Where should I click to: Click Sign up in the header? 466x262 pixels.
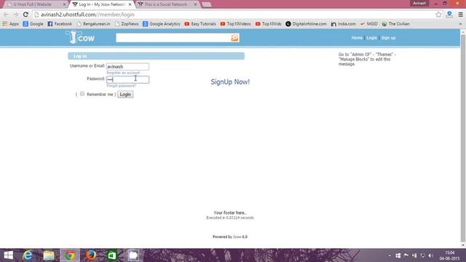coord(388,38)
